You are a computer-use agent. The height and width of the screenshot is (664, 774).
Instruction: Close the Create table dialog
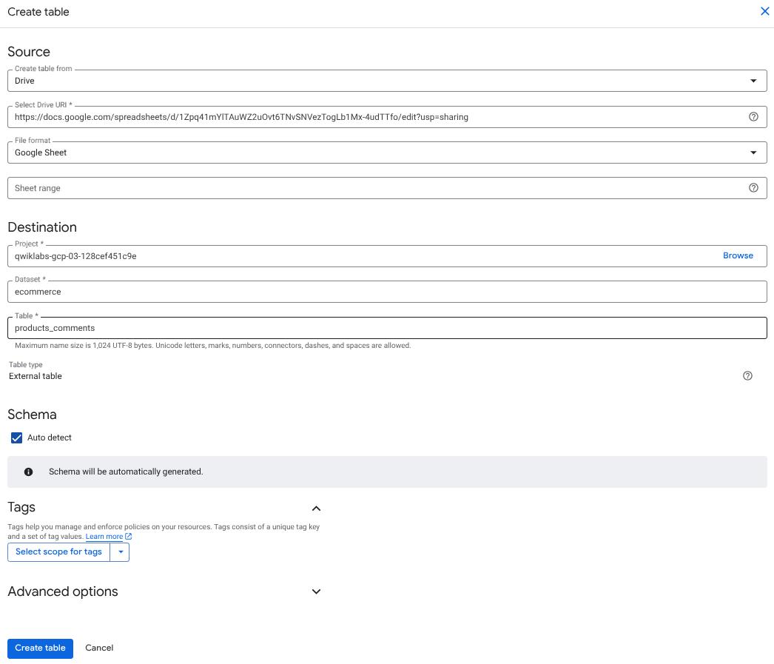pyautogui.click(x=764, y=11)
